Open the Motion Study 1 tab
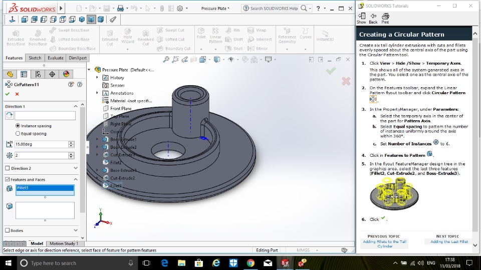This screenshot has width=481, height=270. (64, 243)
